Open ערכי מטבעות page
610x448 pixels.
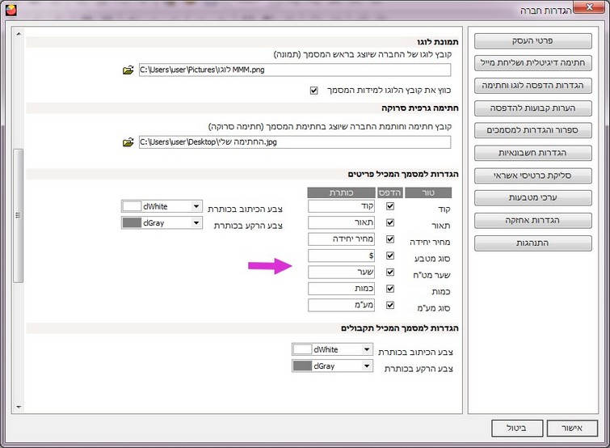pos(533,198)
